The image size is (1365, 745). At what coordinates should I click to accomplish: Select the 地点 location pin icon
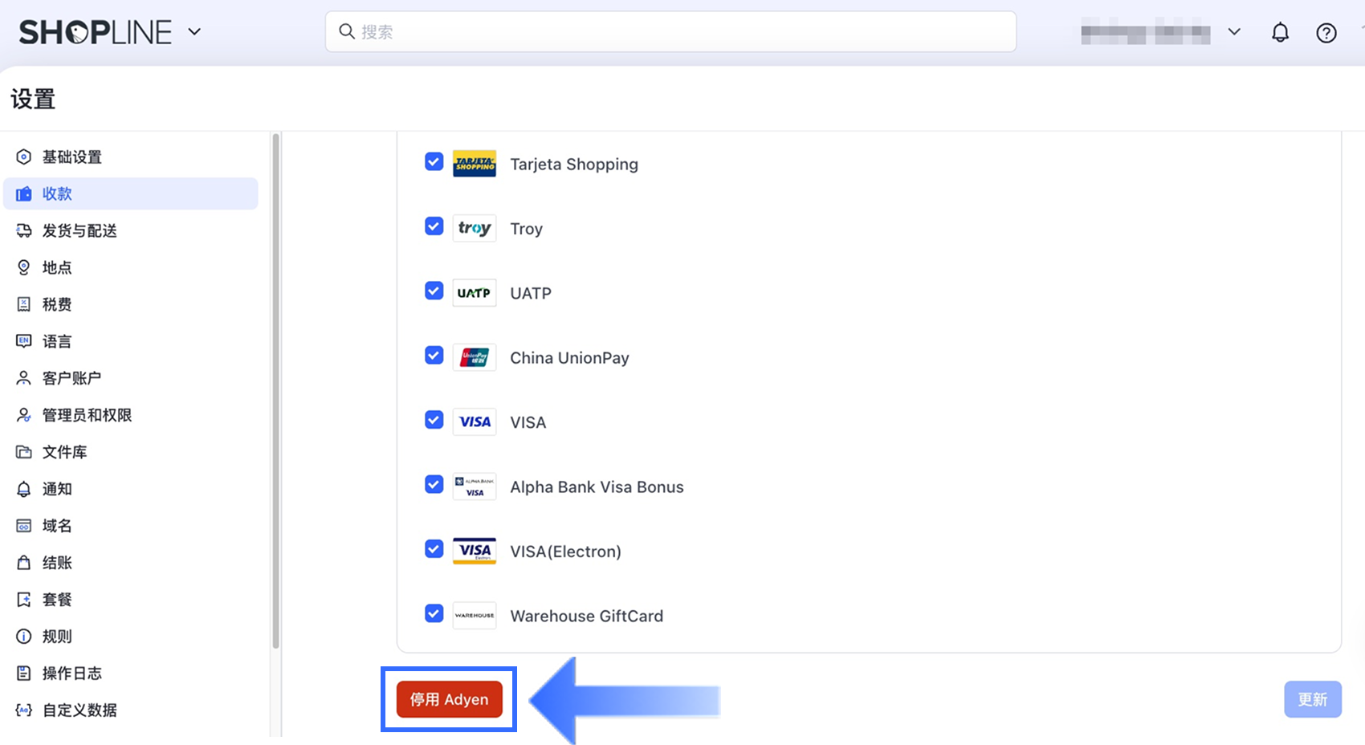point(24,267)
